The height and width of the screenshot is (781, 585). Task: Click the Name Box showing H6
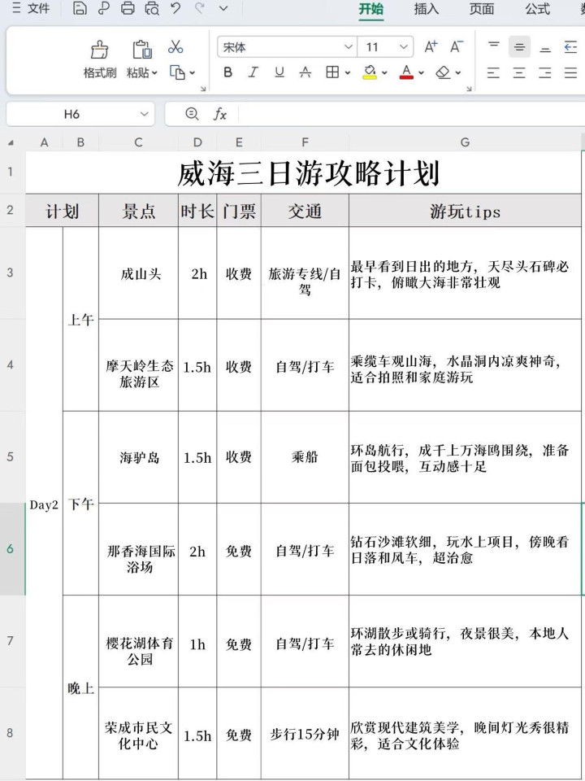coord(71,114)
